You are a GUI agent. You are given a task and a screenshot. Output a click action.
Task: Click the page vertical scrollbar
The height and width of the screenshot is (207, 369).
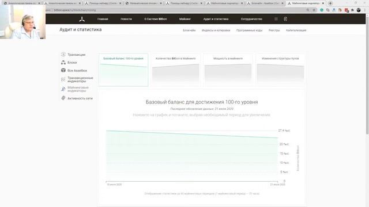(367, 75)
